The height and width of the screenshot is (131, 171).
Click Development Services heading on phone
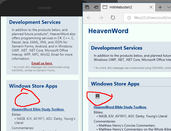click(x=35, y=22)
